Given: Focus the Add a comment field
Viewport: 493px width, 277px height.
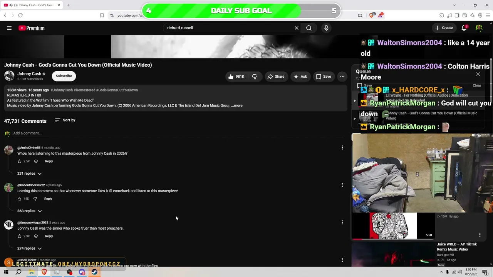Looking at the screenshot, I should pos(179,133).
